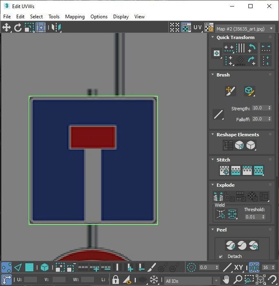Viewport: 279px width, 286px height.
Task: Select the Move tool in top toolbar
Action: pyautogui.click(x=7, y=28)
